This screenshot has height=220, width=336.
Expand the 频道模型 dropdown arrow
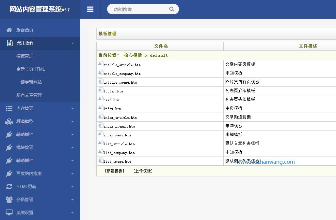(72, 122)
